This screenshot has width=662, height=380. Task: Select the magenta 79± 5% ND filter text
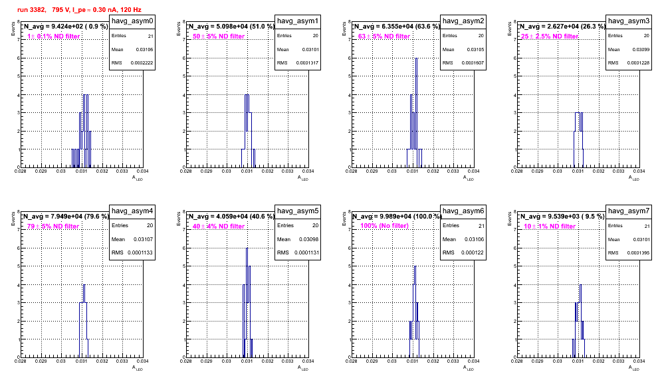tap(53, 227)
